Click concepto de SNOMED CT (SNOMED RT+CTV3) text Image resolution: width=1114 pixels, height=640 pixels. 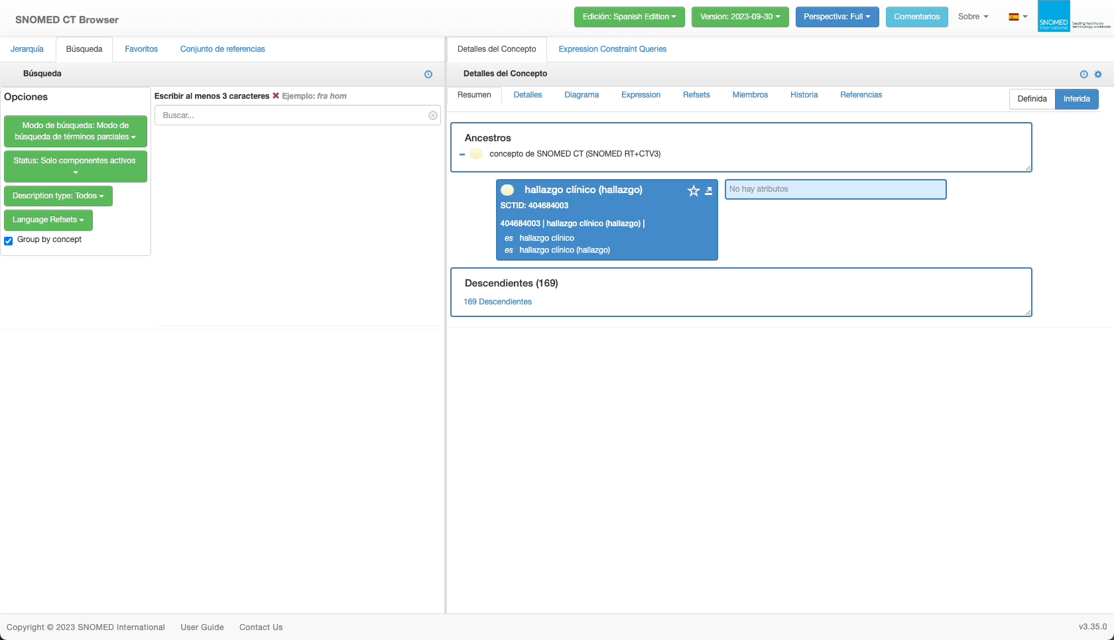tap(575, 154)
